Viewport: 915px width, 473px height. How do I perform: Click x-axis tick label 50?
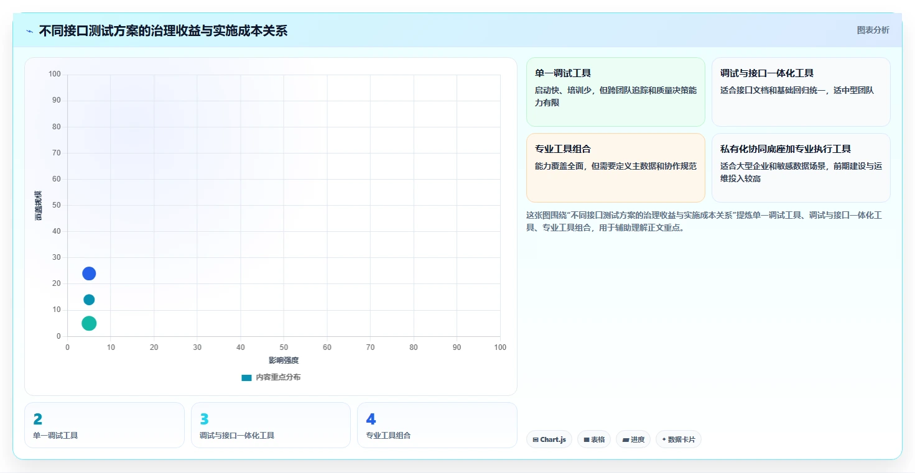pyautogui.click(x=284, y=347)
